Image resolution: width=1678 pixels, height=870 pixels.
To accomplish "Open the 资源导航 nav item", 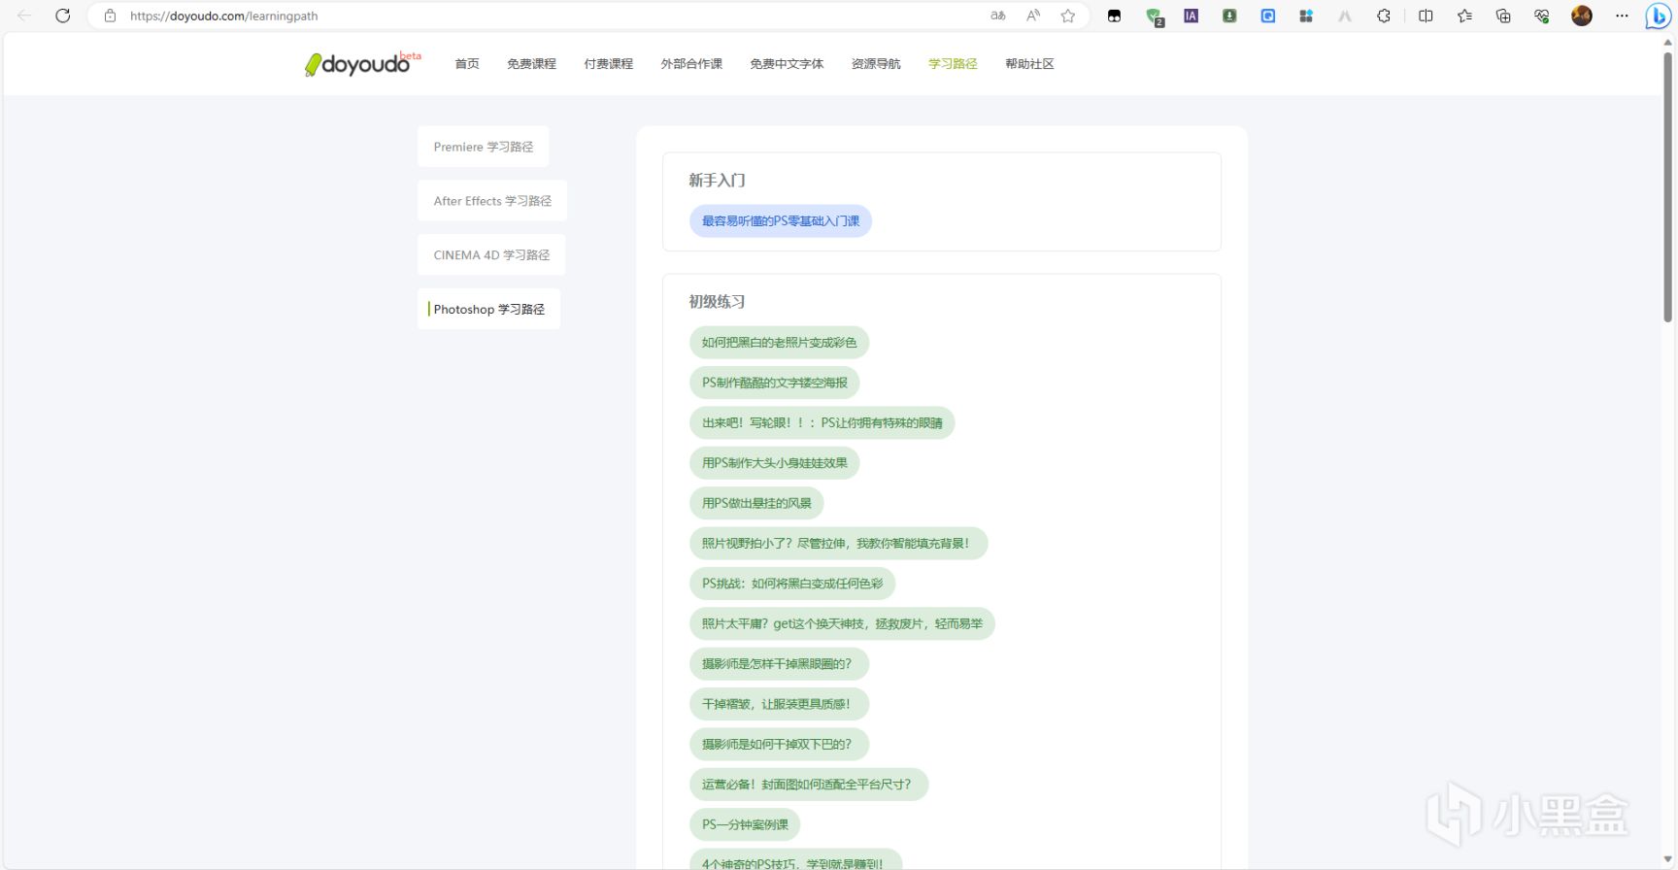I will coord(876,64).
